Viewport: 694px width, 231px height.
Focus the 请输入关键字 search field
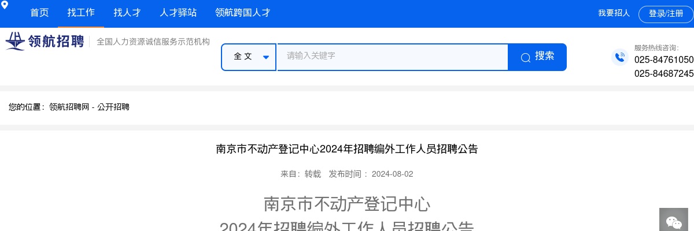(393, 57)
